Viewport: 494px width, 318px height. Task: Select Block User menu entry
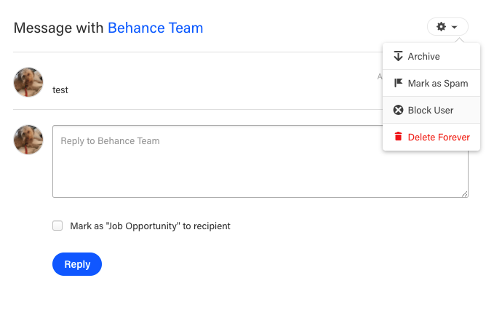click(x=431, y=110)
